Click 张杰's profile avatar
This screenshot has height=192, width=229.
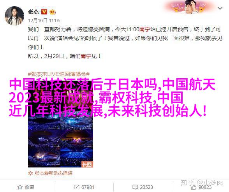(14, 16)
